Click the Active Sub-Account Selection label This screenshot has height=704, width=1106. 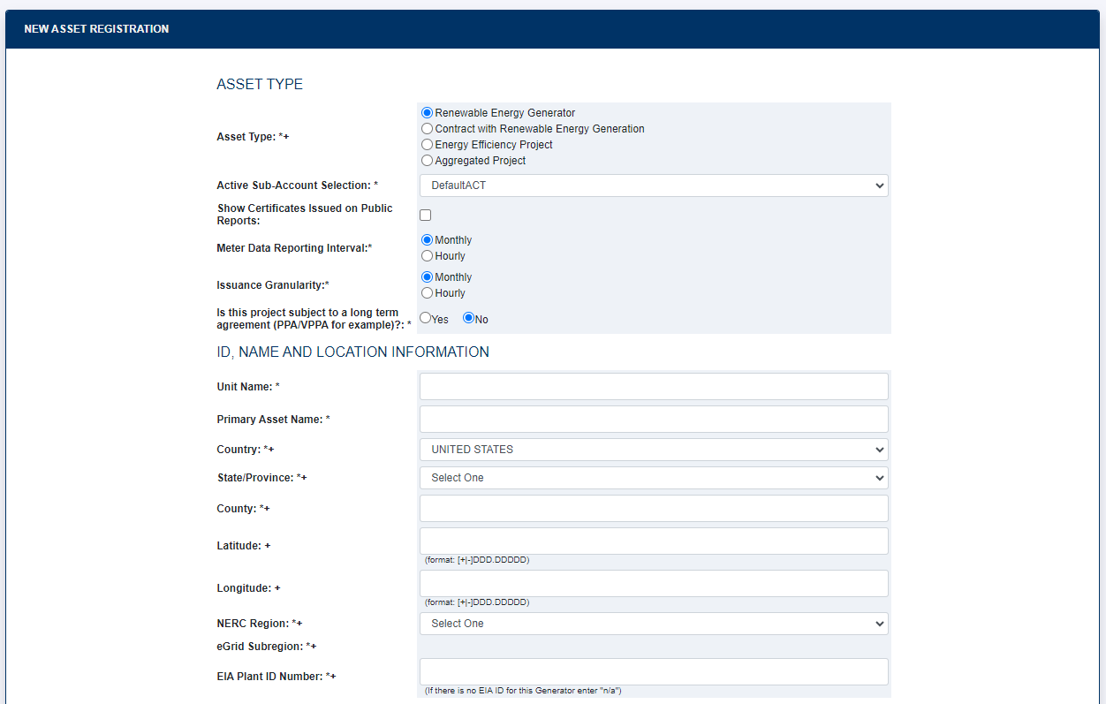click(297, 185)
